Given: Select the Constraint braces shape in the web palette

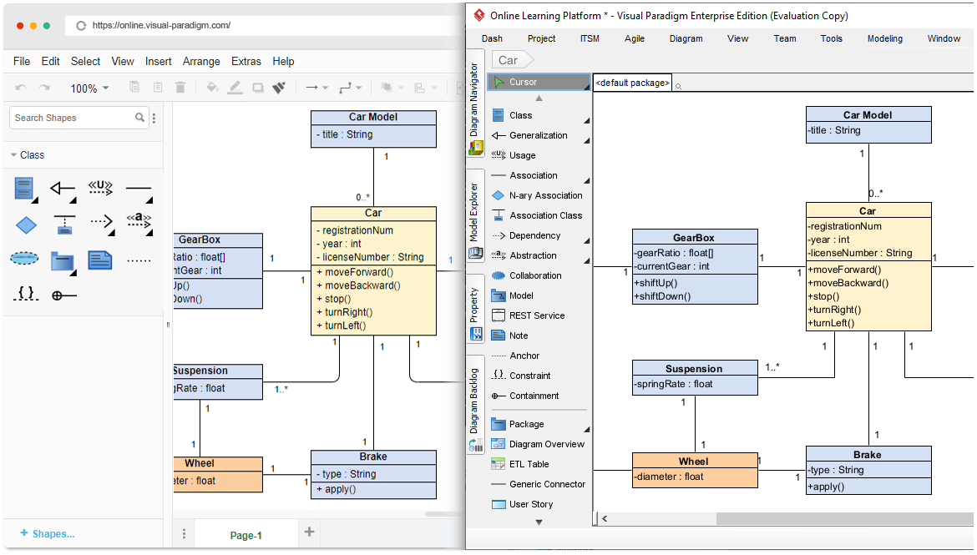Looking at the screenshot, I should 26,294.
